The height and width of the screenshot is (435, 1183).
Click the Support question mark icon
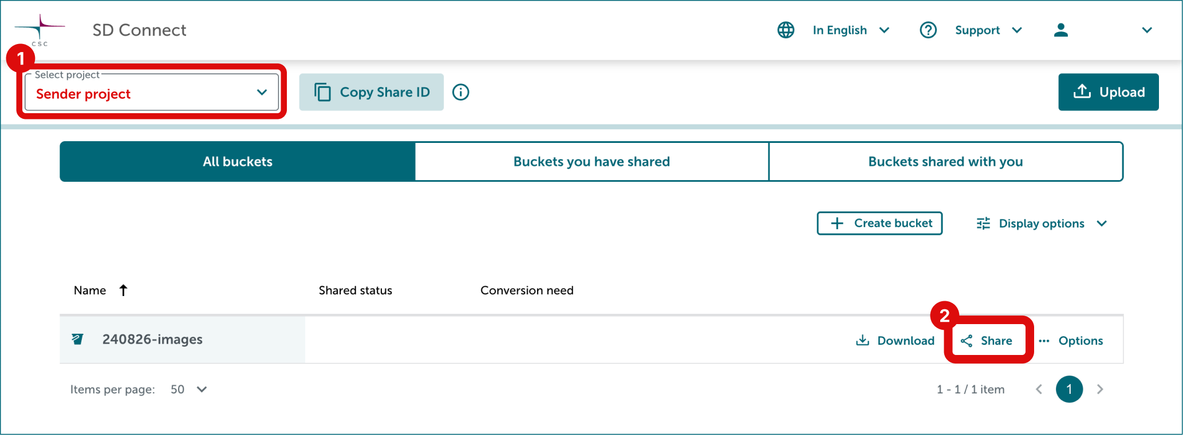coord(928,30)
